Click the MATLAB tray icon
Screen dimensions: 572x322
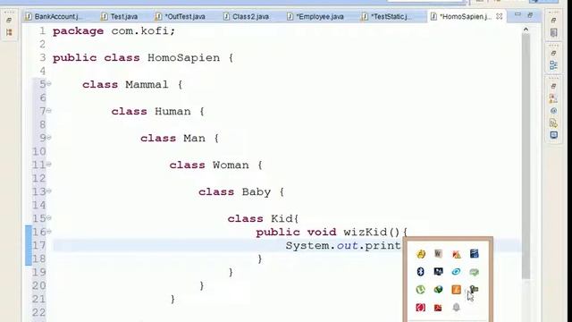[x=456, y=254]
